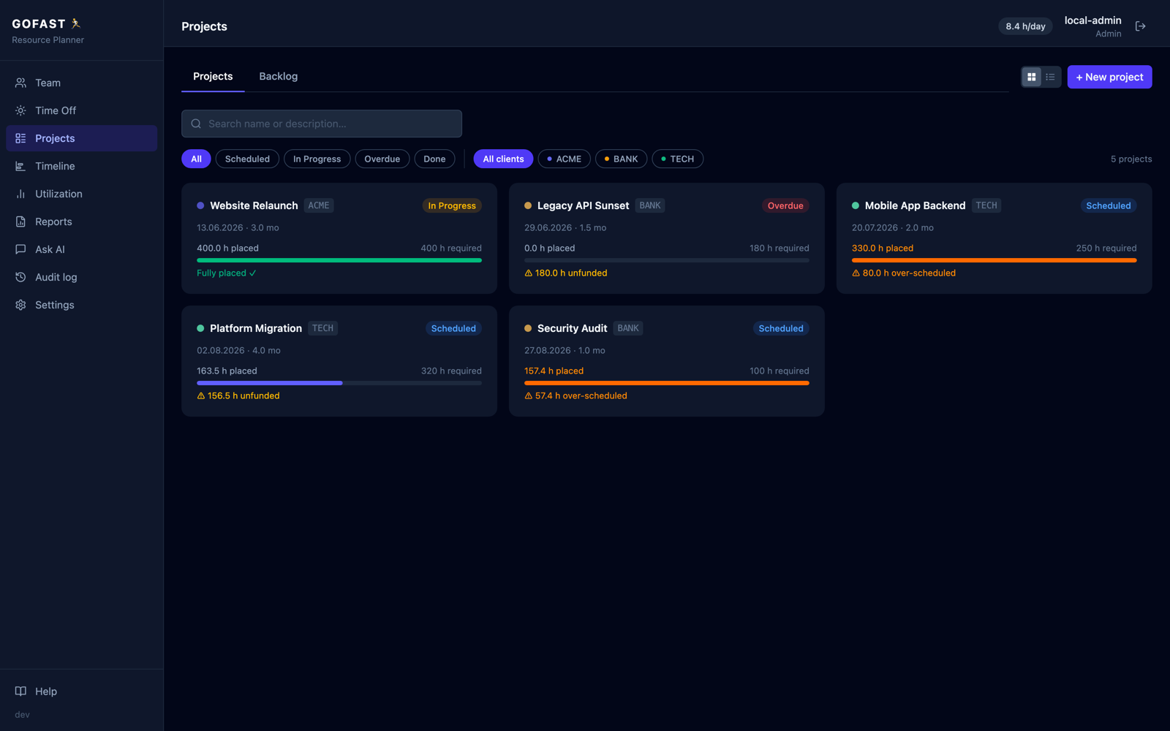This screenshot has width=1170, height=731.
Task: Filter by ACME client
Action: 564,159
